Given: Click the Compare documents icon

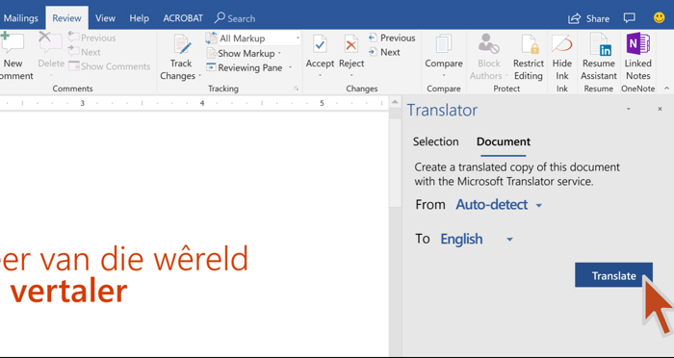Looking at the screenshot, I should (x=444, y=44).
